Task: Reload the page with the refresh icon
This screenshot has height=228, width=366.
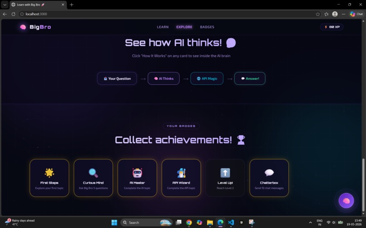Action: 13,14
